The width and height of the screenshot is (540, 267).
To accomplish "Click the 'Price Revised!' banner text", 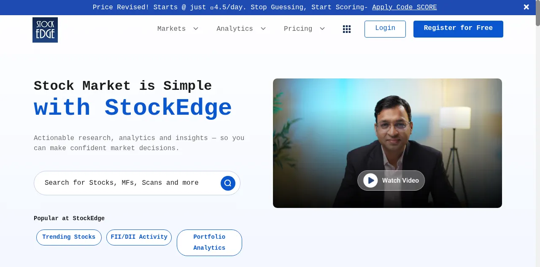I will [121, 7].
